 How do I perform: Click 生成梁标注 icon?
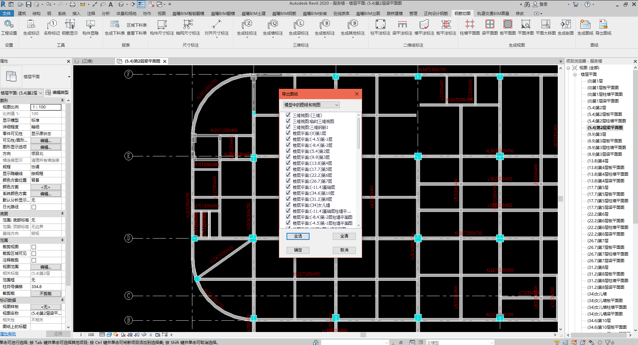tap(299, 27)
